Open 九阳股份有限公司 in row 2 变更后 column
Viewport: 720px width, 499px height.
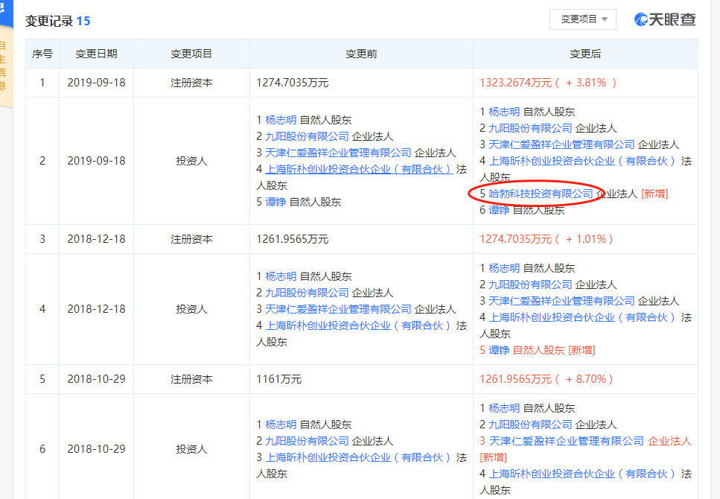pyautogui.click(x=530, y=128)
